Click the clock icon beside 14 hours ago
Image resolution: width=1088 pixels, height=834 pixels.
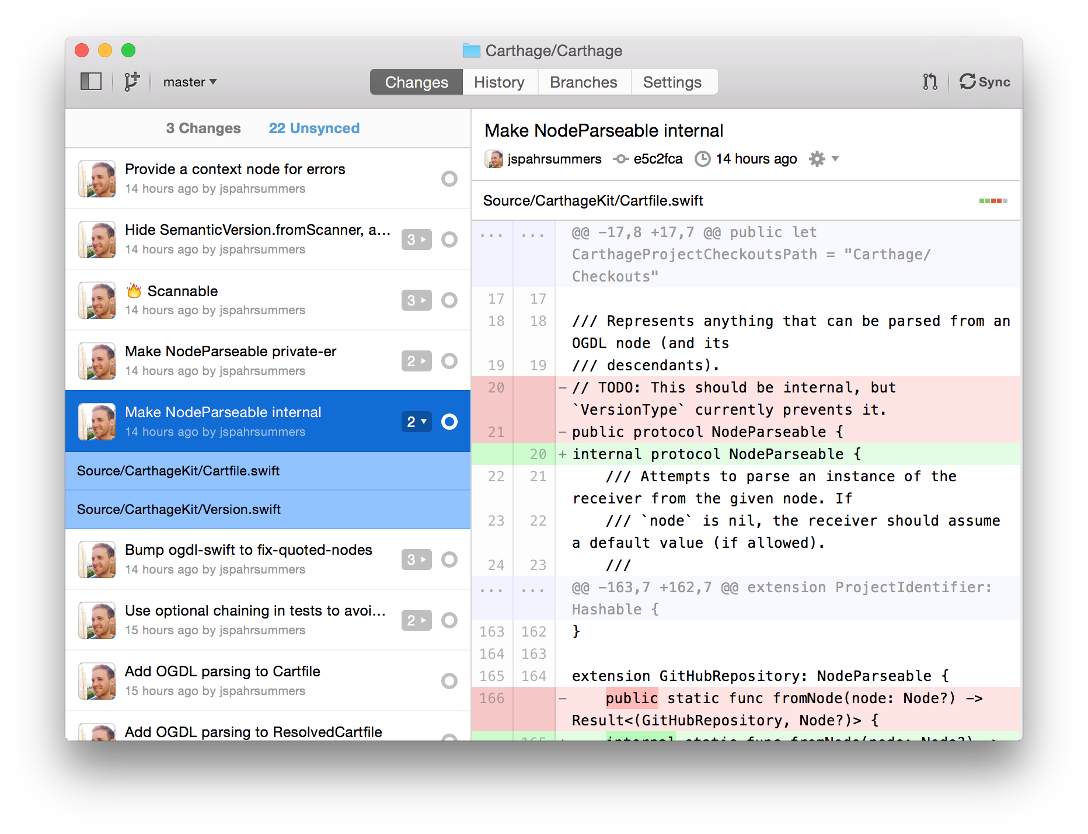coord(703,159)
